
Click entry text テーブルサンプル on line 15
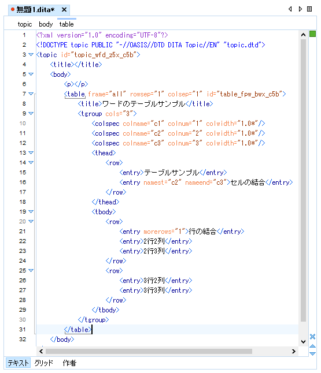pos(172,173)
